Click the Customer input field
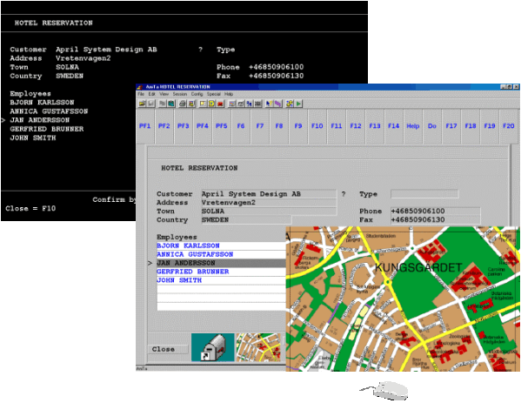Image resolution: width=521 pixels, height=403 pixels. pyautogui.click(x=269, y=194)
